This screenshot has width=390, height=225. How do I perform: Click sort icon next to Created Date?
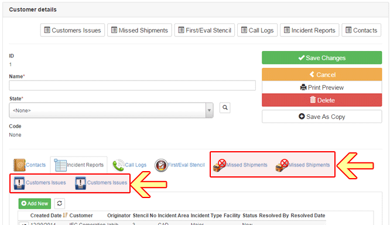(x=65, y=215)
